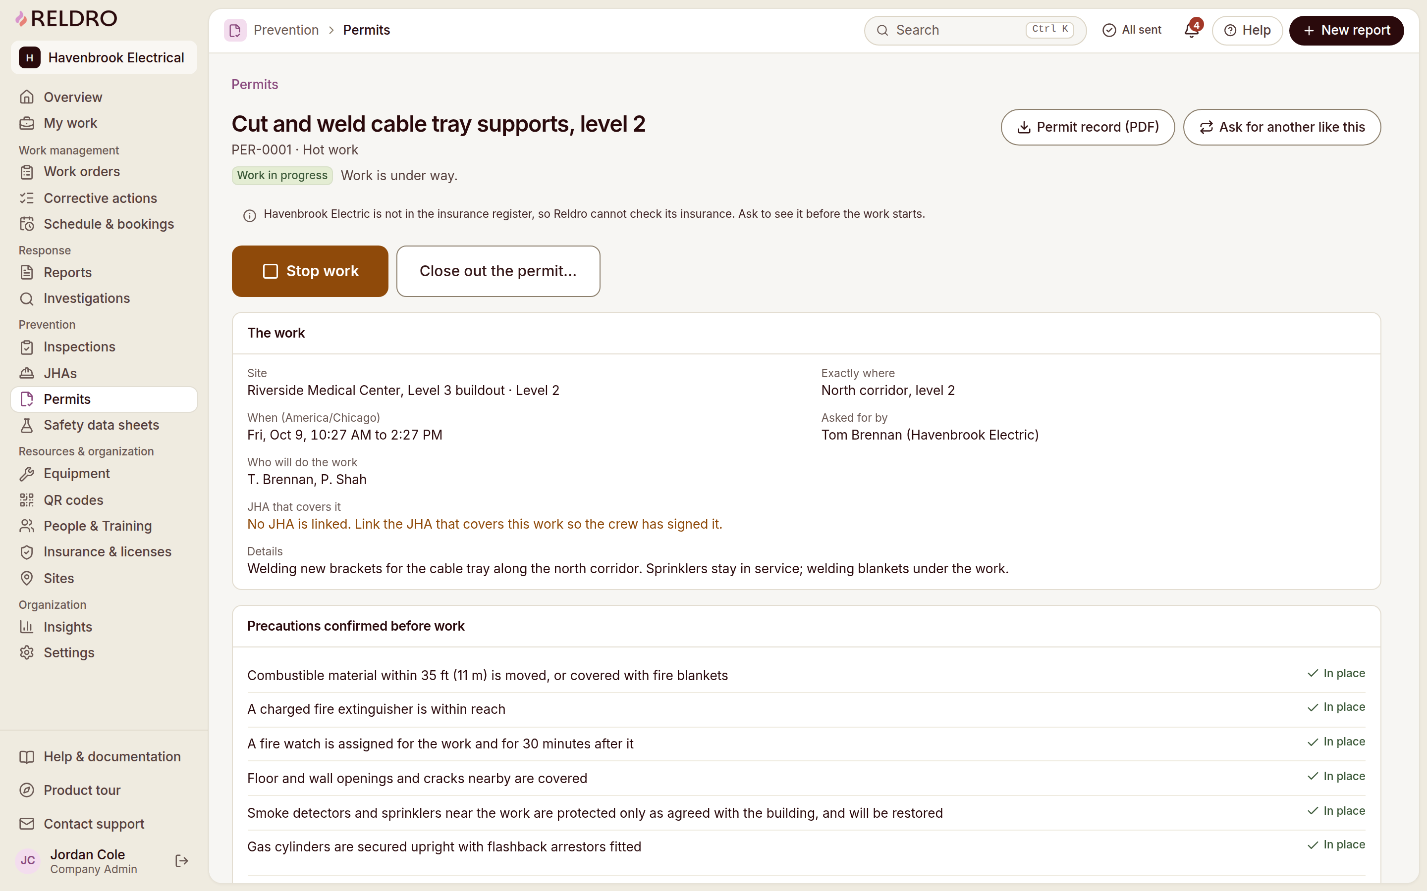The width and height of the screenshot is (1427, 891).
Task: Click the Prevention breadcrumb
Action: pyautogui.click(x=286, y=30)
